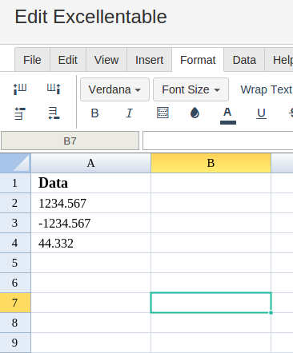Toggle italic formatting
Image resolution: width=293 pixels, height=353 pixels.
tap(129, 113)
